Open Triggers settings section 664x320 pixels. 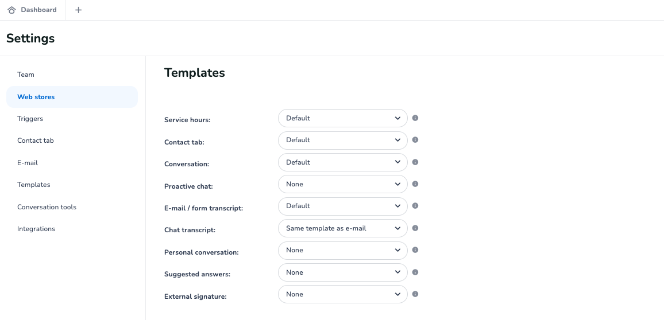point(30,119)
